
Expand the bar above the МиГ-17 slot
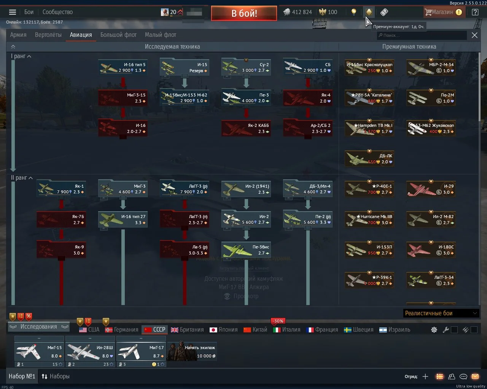tap(141, 338)
